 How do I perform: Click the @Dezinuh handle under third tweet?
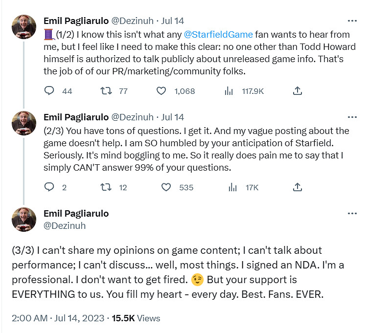tap(65, 225)
